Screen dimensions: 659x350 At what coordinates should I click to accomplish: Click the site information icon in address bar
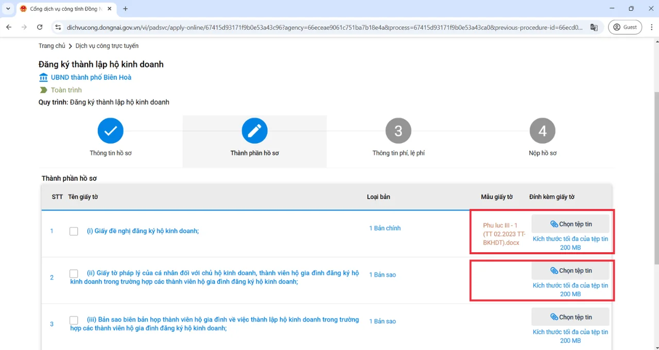coord(58,27)
